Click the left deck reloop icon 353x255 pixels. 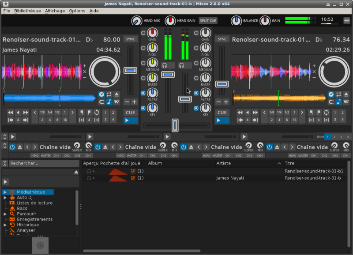pos(97,112)
